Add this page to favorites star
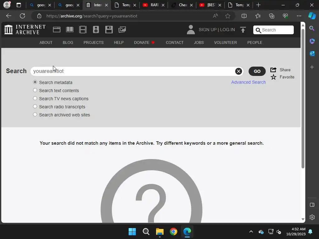This screenshot has height=239, width=319. point(228,16)
